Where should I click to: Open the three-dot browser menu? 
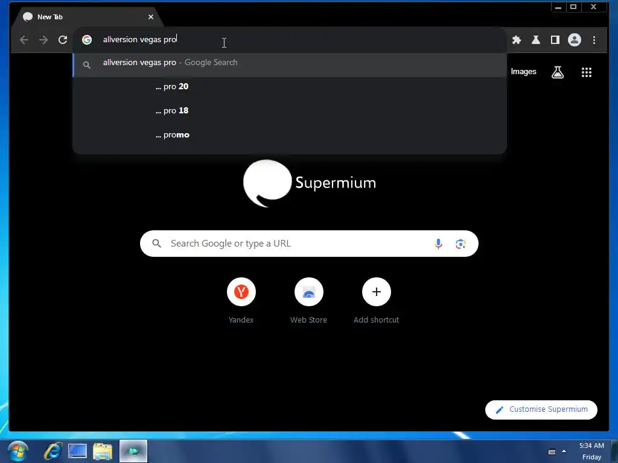594,40
